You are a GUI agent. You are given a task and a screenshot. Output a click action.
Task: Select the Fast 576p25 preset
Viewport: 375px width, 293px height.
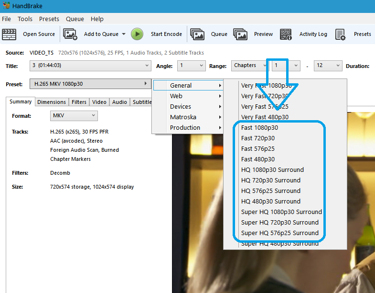tap(258, 149)
